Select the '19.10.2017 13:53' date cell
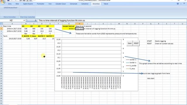Screen dimensions: 187x105 pos(12,38)
